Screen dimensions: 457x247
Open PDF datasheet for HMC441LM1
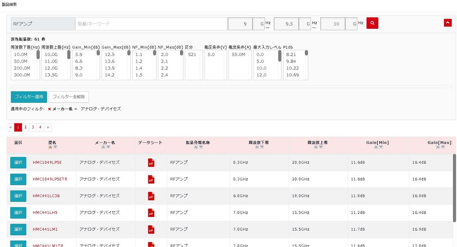click(x=151, y=230)
